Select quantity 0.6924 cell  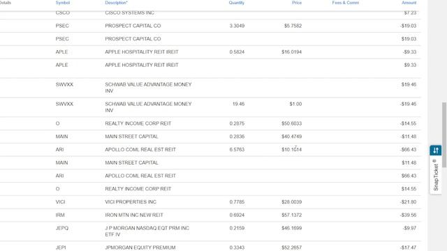tap(237, 215)
